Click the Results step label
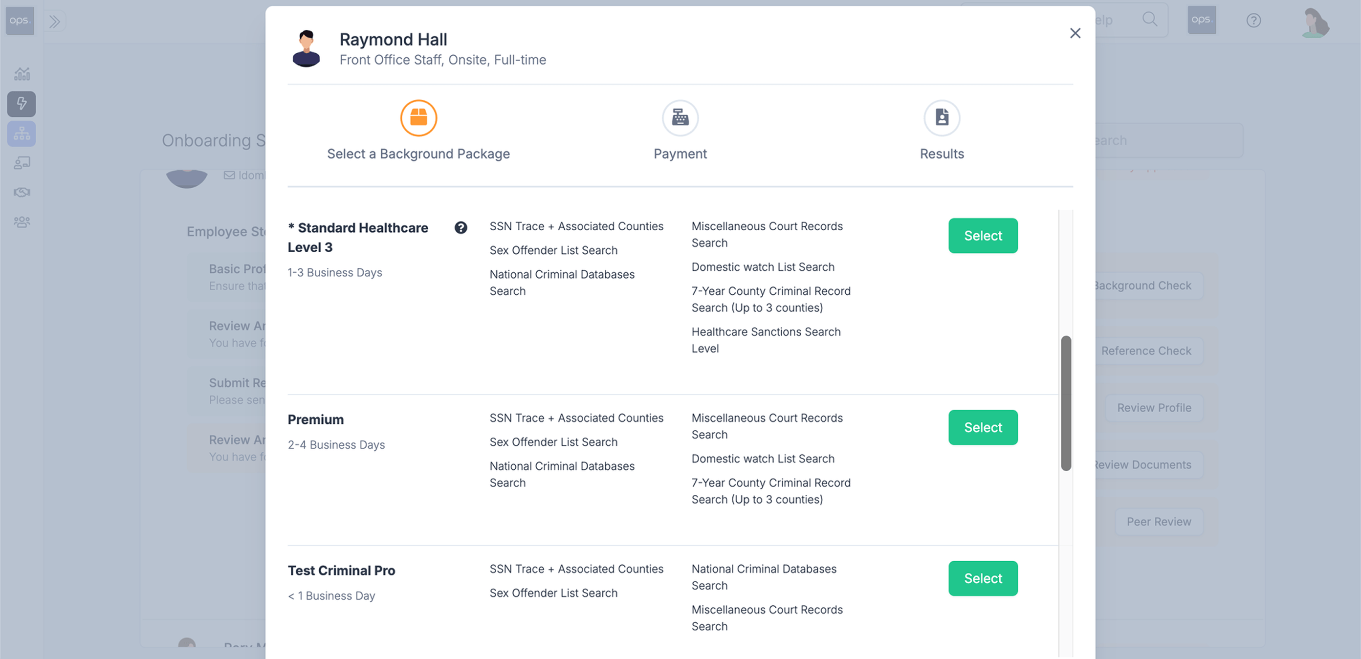Screen dimensions: 1361x659 pyautogui.click(x=942, y=154)
